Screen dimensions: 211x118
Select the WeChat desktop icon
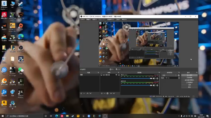click(x=21, y=71)
